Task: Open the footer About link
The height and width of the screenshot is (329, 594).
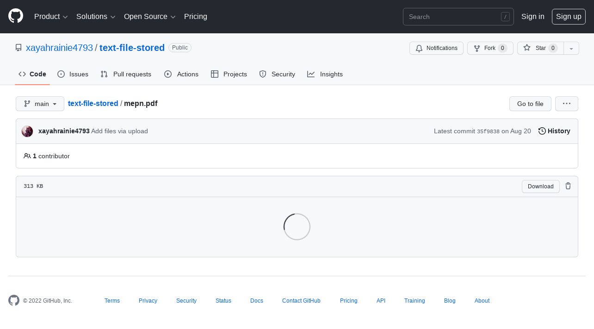Action: tap(482, 301)
